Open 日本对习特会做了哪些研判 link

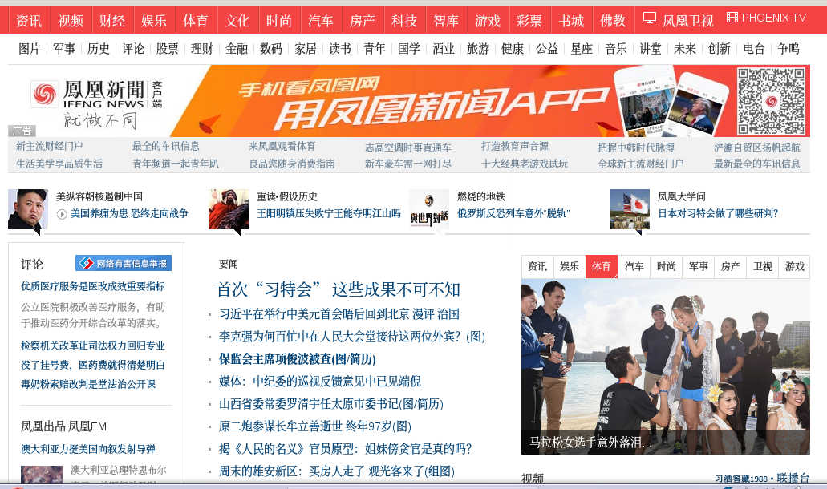718,213
